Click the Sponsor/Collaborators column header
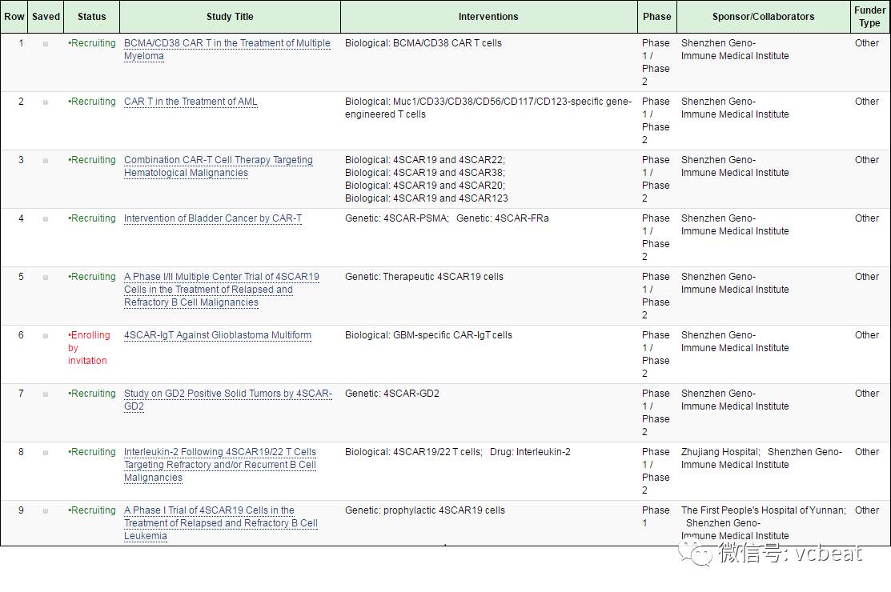The height and width of the screenshot is (592, 891). point(763,17)
